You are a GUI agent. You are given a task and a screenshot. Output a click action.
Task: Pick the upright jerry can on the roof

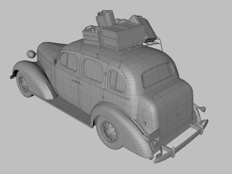[x=106, y=18]
